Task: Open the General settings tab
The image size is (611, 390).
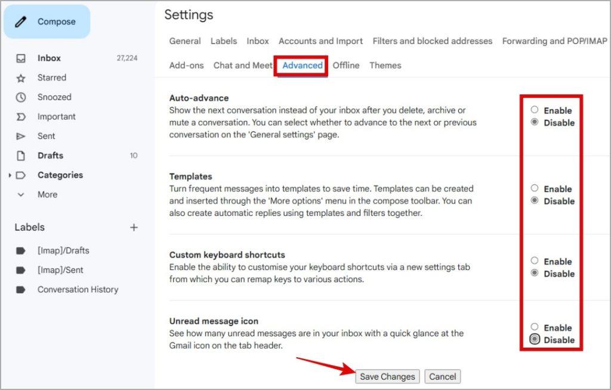Action: 185,41
